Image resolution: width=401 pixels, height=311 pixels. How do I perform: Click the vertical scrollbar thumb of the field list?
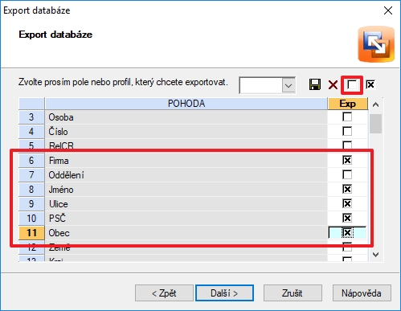click(375, 124)
